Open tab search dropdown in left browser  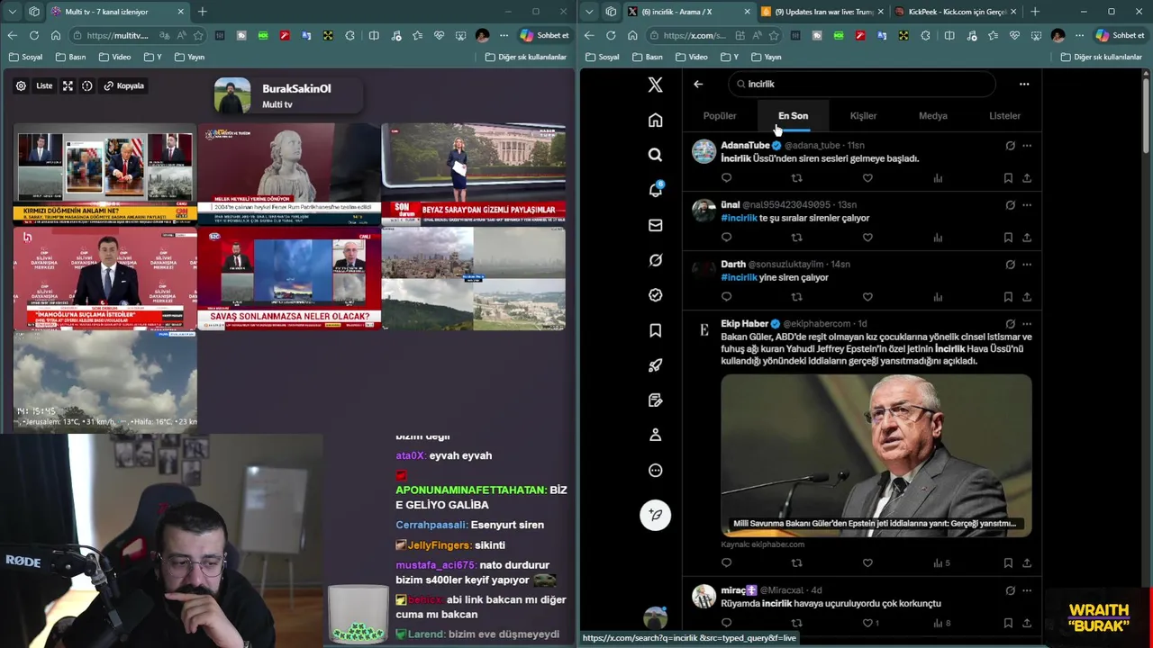[x=13, y=12]
